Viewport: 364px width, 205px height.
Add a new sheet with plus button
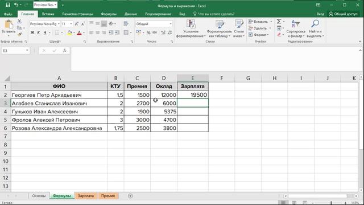tap(130, 196)
